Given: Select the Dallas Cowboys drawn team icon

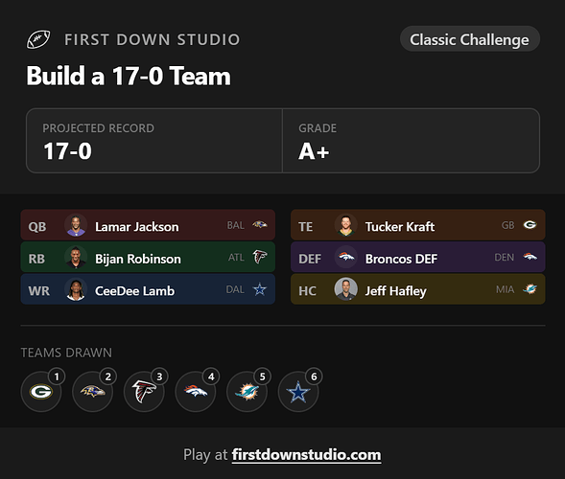Looking at the screenshot, I should tap(298, 392).
